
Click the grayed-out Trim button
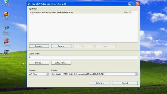83,46
